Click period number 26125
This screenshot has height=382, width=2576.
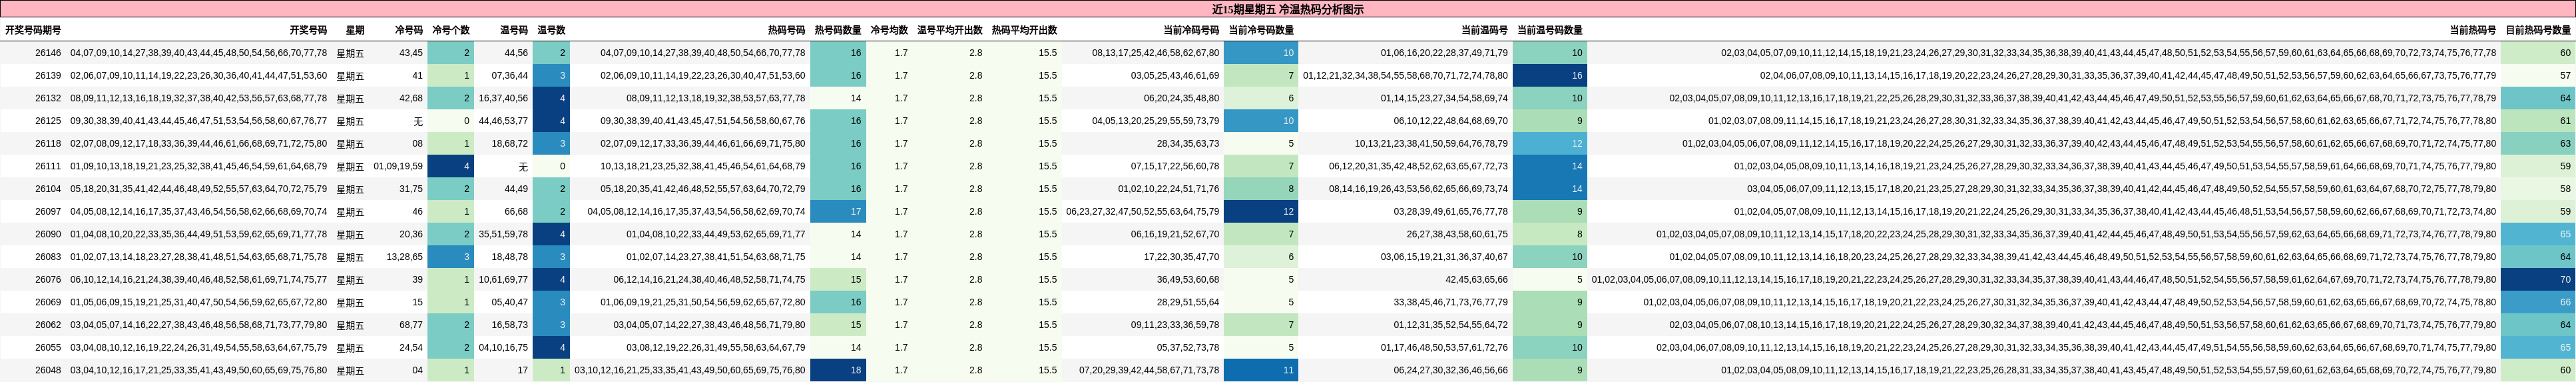click(48, 121)
